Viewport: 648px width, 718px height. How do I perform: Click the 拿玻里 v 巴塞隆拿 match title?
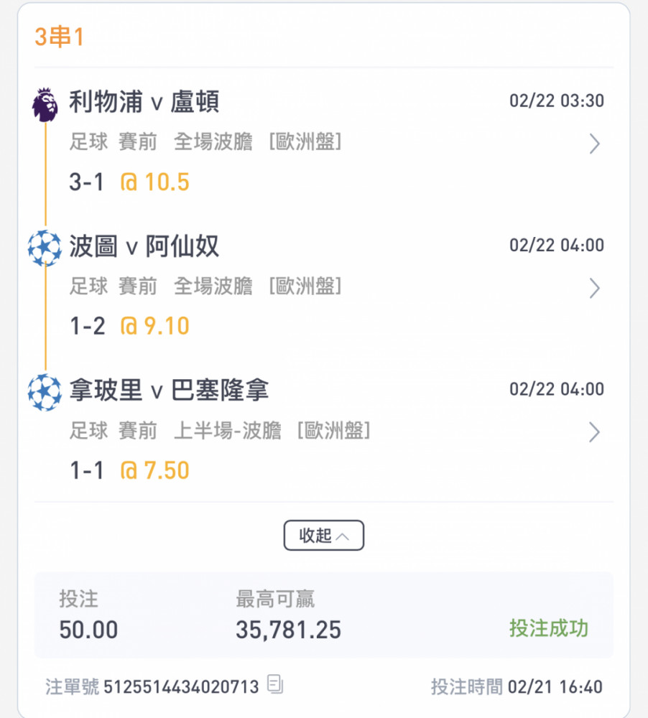pos(169,390)
